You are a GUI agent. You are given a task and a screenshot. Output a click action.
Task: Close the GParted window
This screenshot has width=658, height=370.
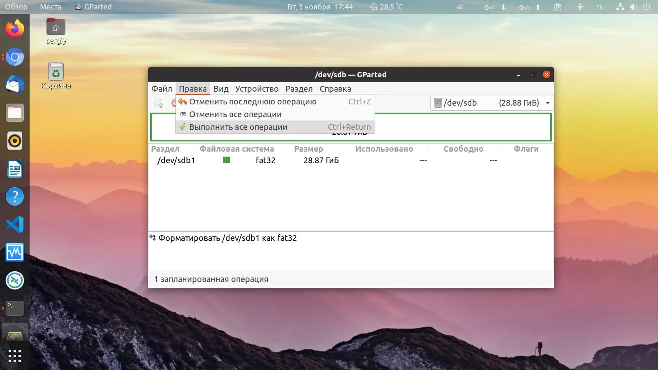547,74
